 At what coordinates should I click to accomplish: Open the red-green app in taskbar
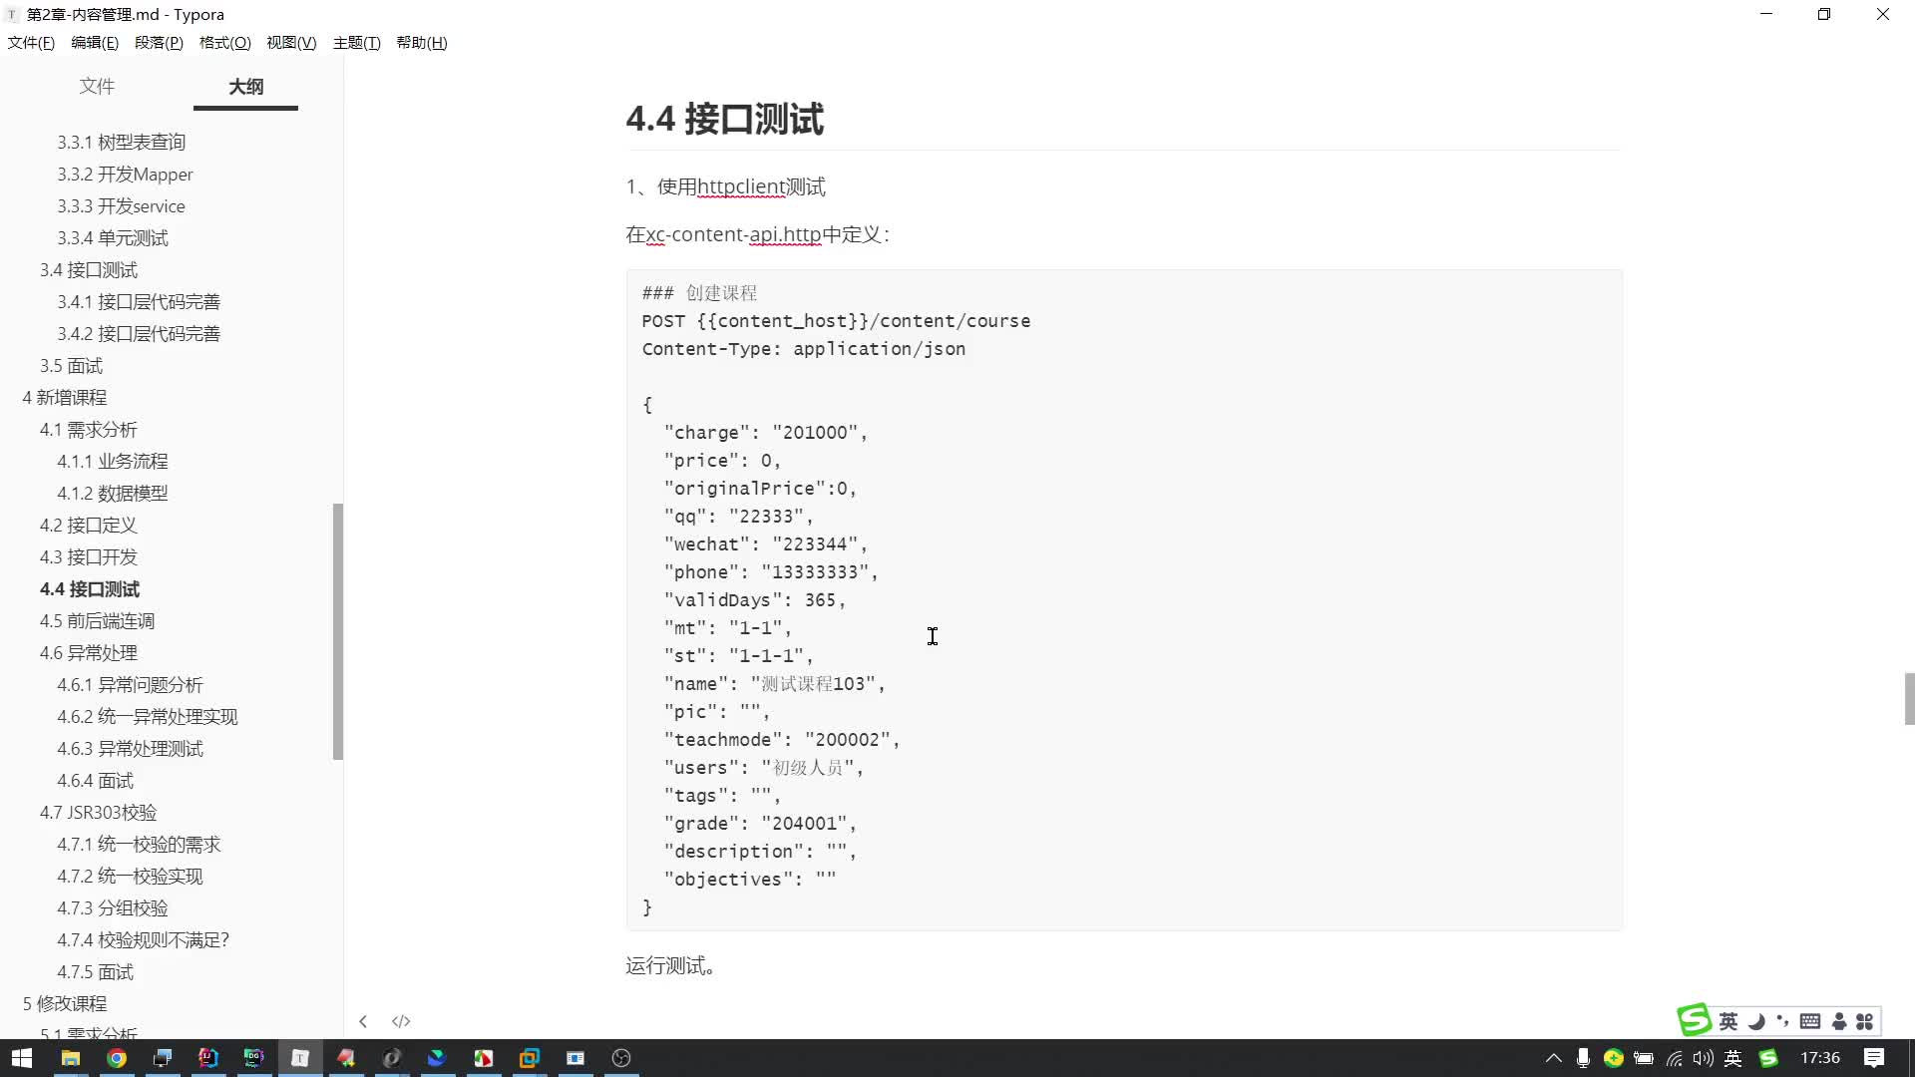coord(484,1058)
